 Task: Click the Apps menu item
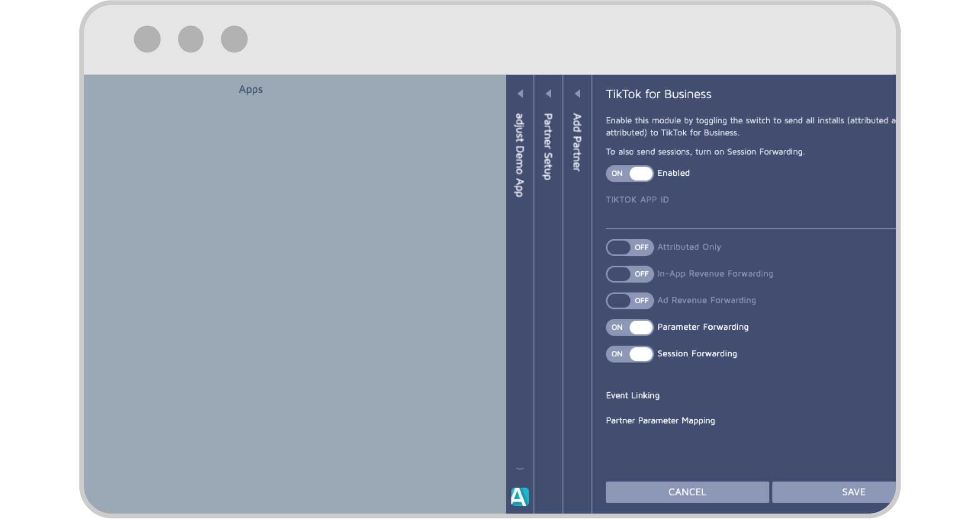pos(250,89)
